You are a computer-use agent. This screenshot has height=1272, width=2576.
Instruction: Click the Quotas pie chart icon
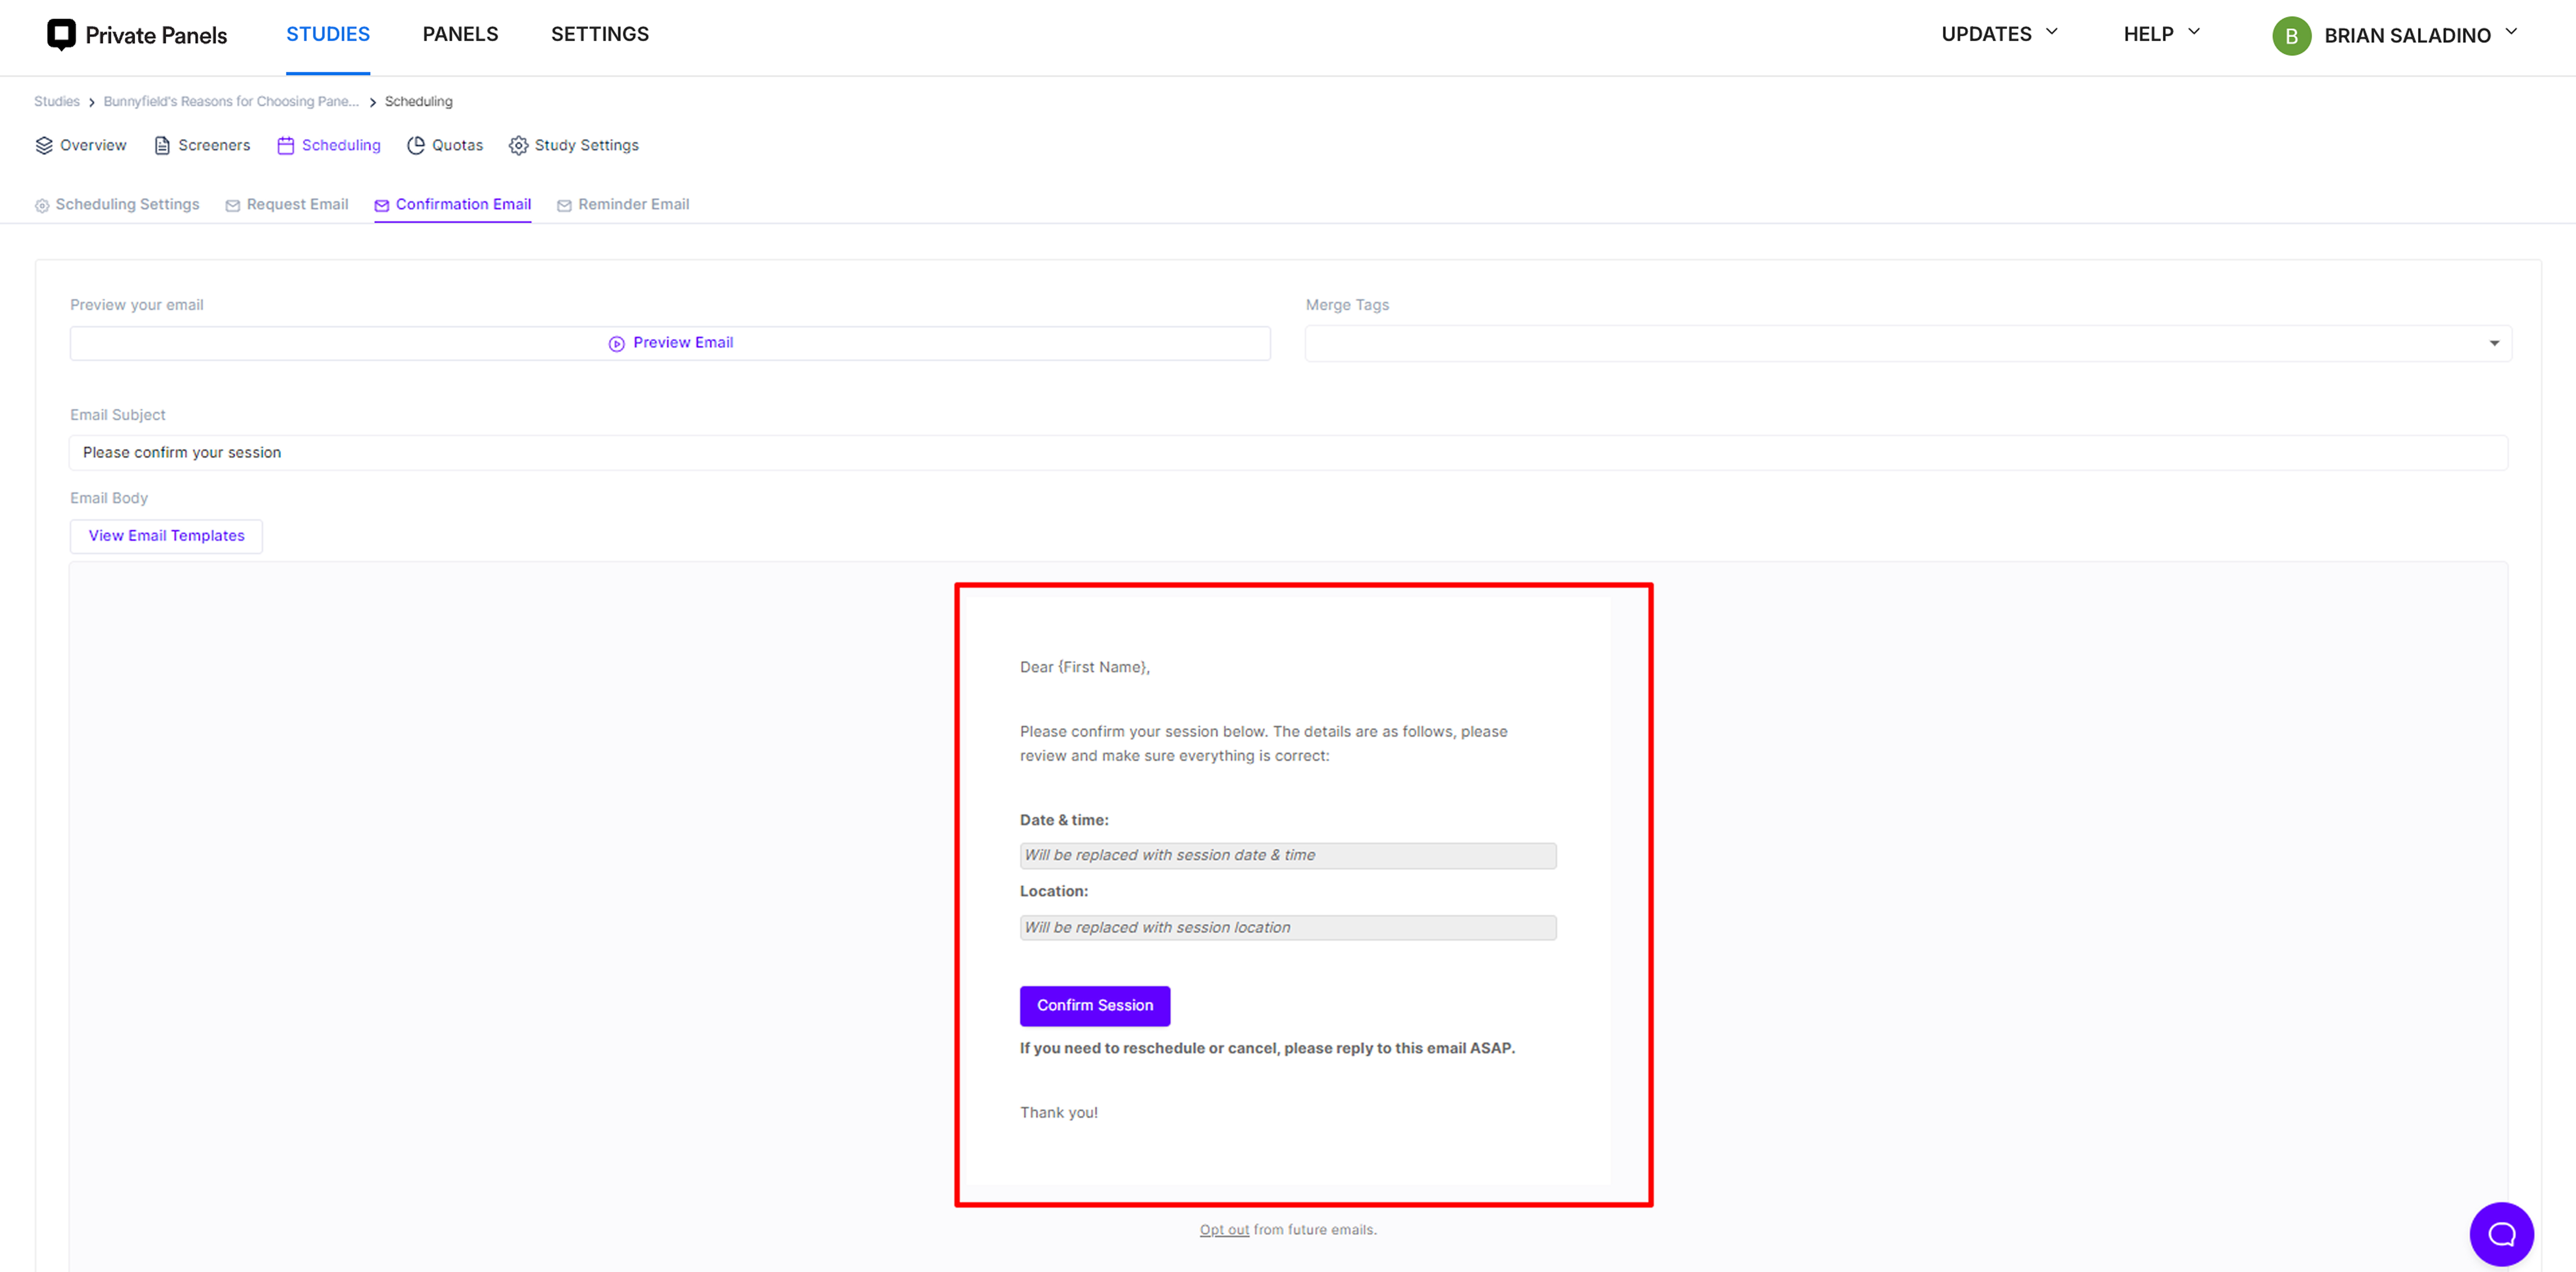click(x=416, y=146)
